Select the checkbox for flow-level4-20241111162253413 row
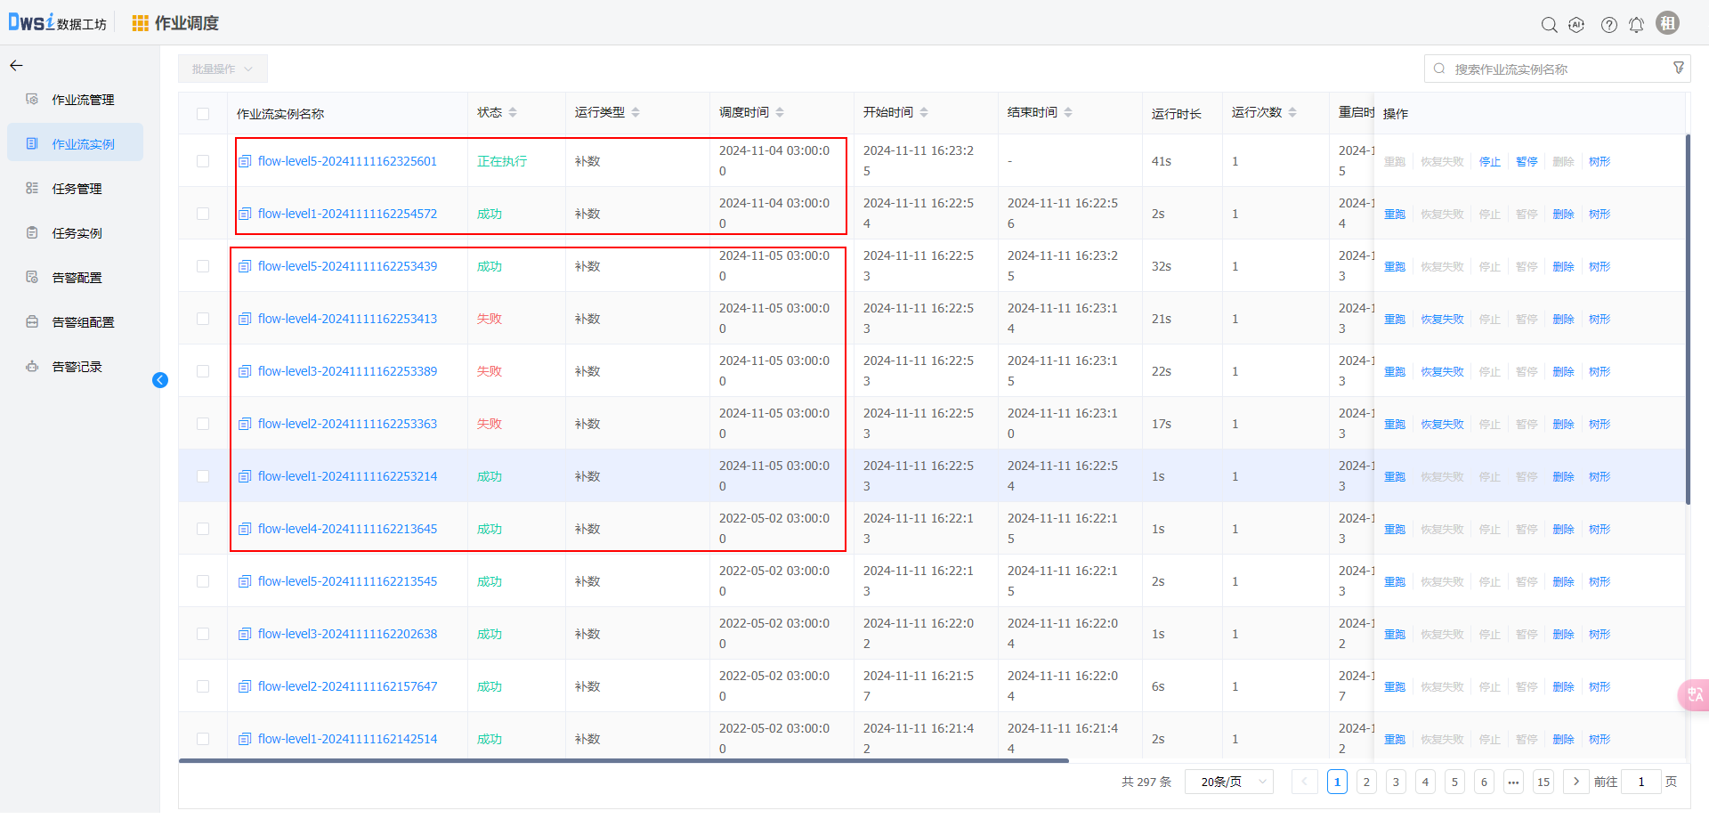Screen dimensions: 1709x827 point(203,319)
